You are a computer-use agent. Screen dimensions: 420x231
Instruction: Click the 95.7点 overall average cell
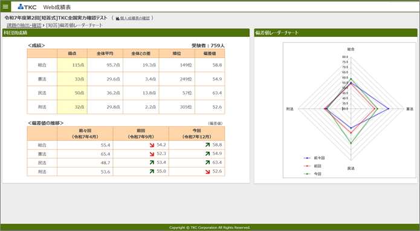[105, 65]
